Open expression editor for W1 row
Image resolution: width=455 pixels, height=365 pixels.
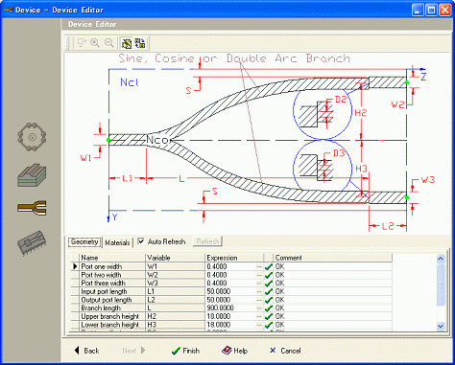click(259, 266)
